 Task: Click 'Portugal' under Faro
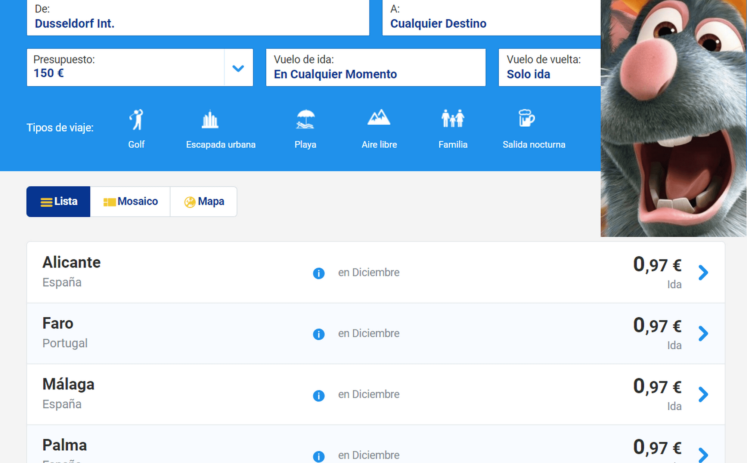(x=65, y=343)
